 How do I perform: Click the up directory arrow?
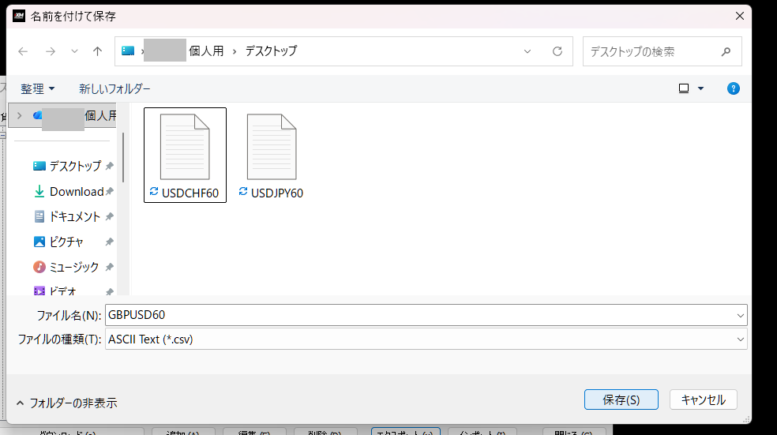98,51
